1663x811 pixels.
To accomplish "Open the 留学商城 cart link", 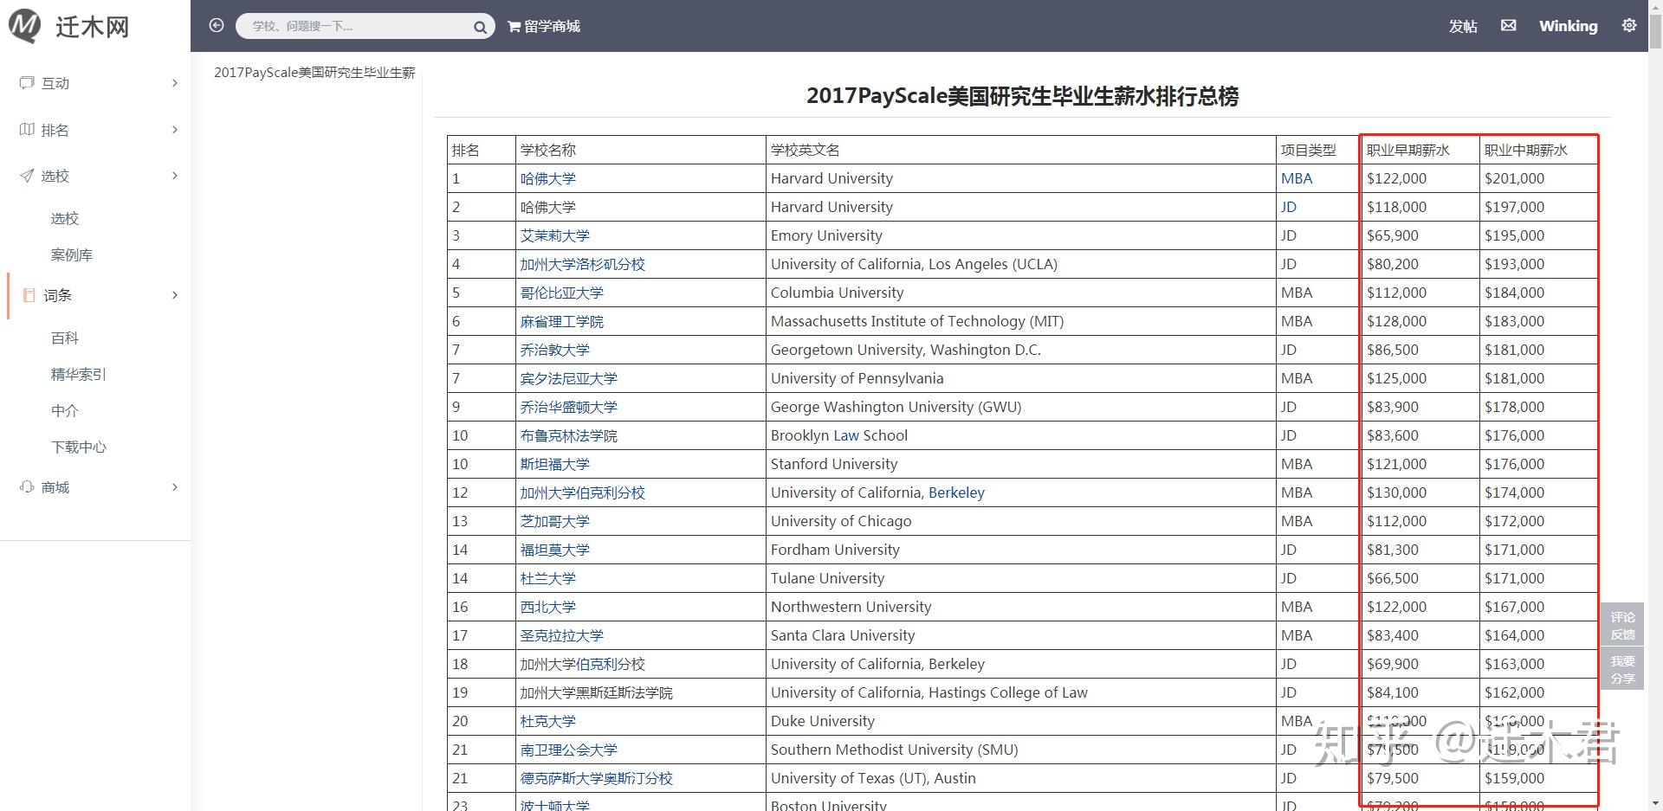I will click(x=543, y=27).
